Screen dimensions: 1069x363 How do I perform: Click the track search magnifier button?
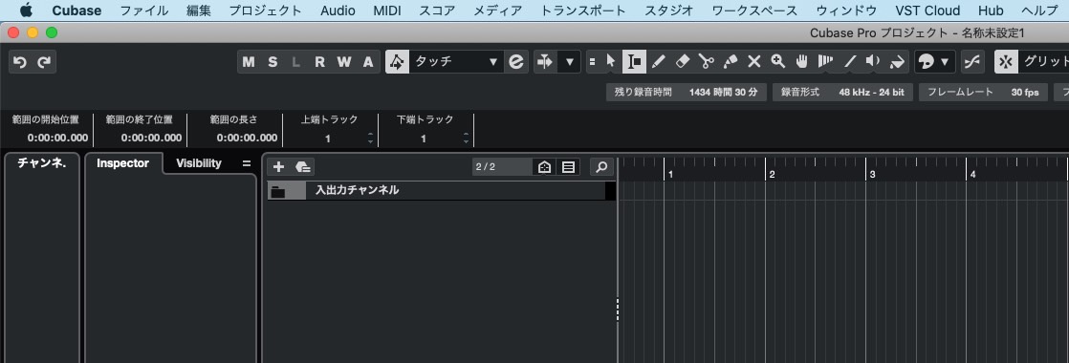[602, 167]
